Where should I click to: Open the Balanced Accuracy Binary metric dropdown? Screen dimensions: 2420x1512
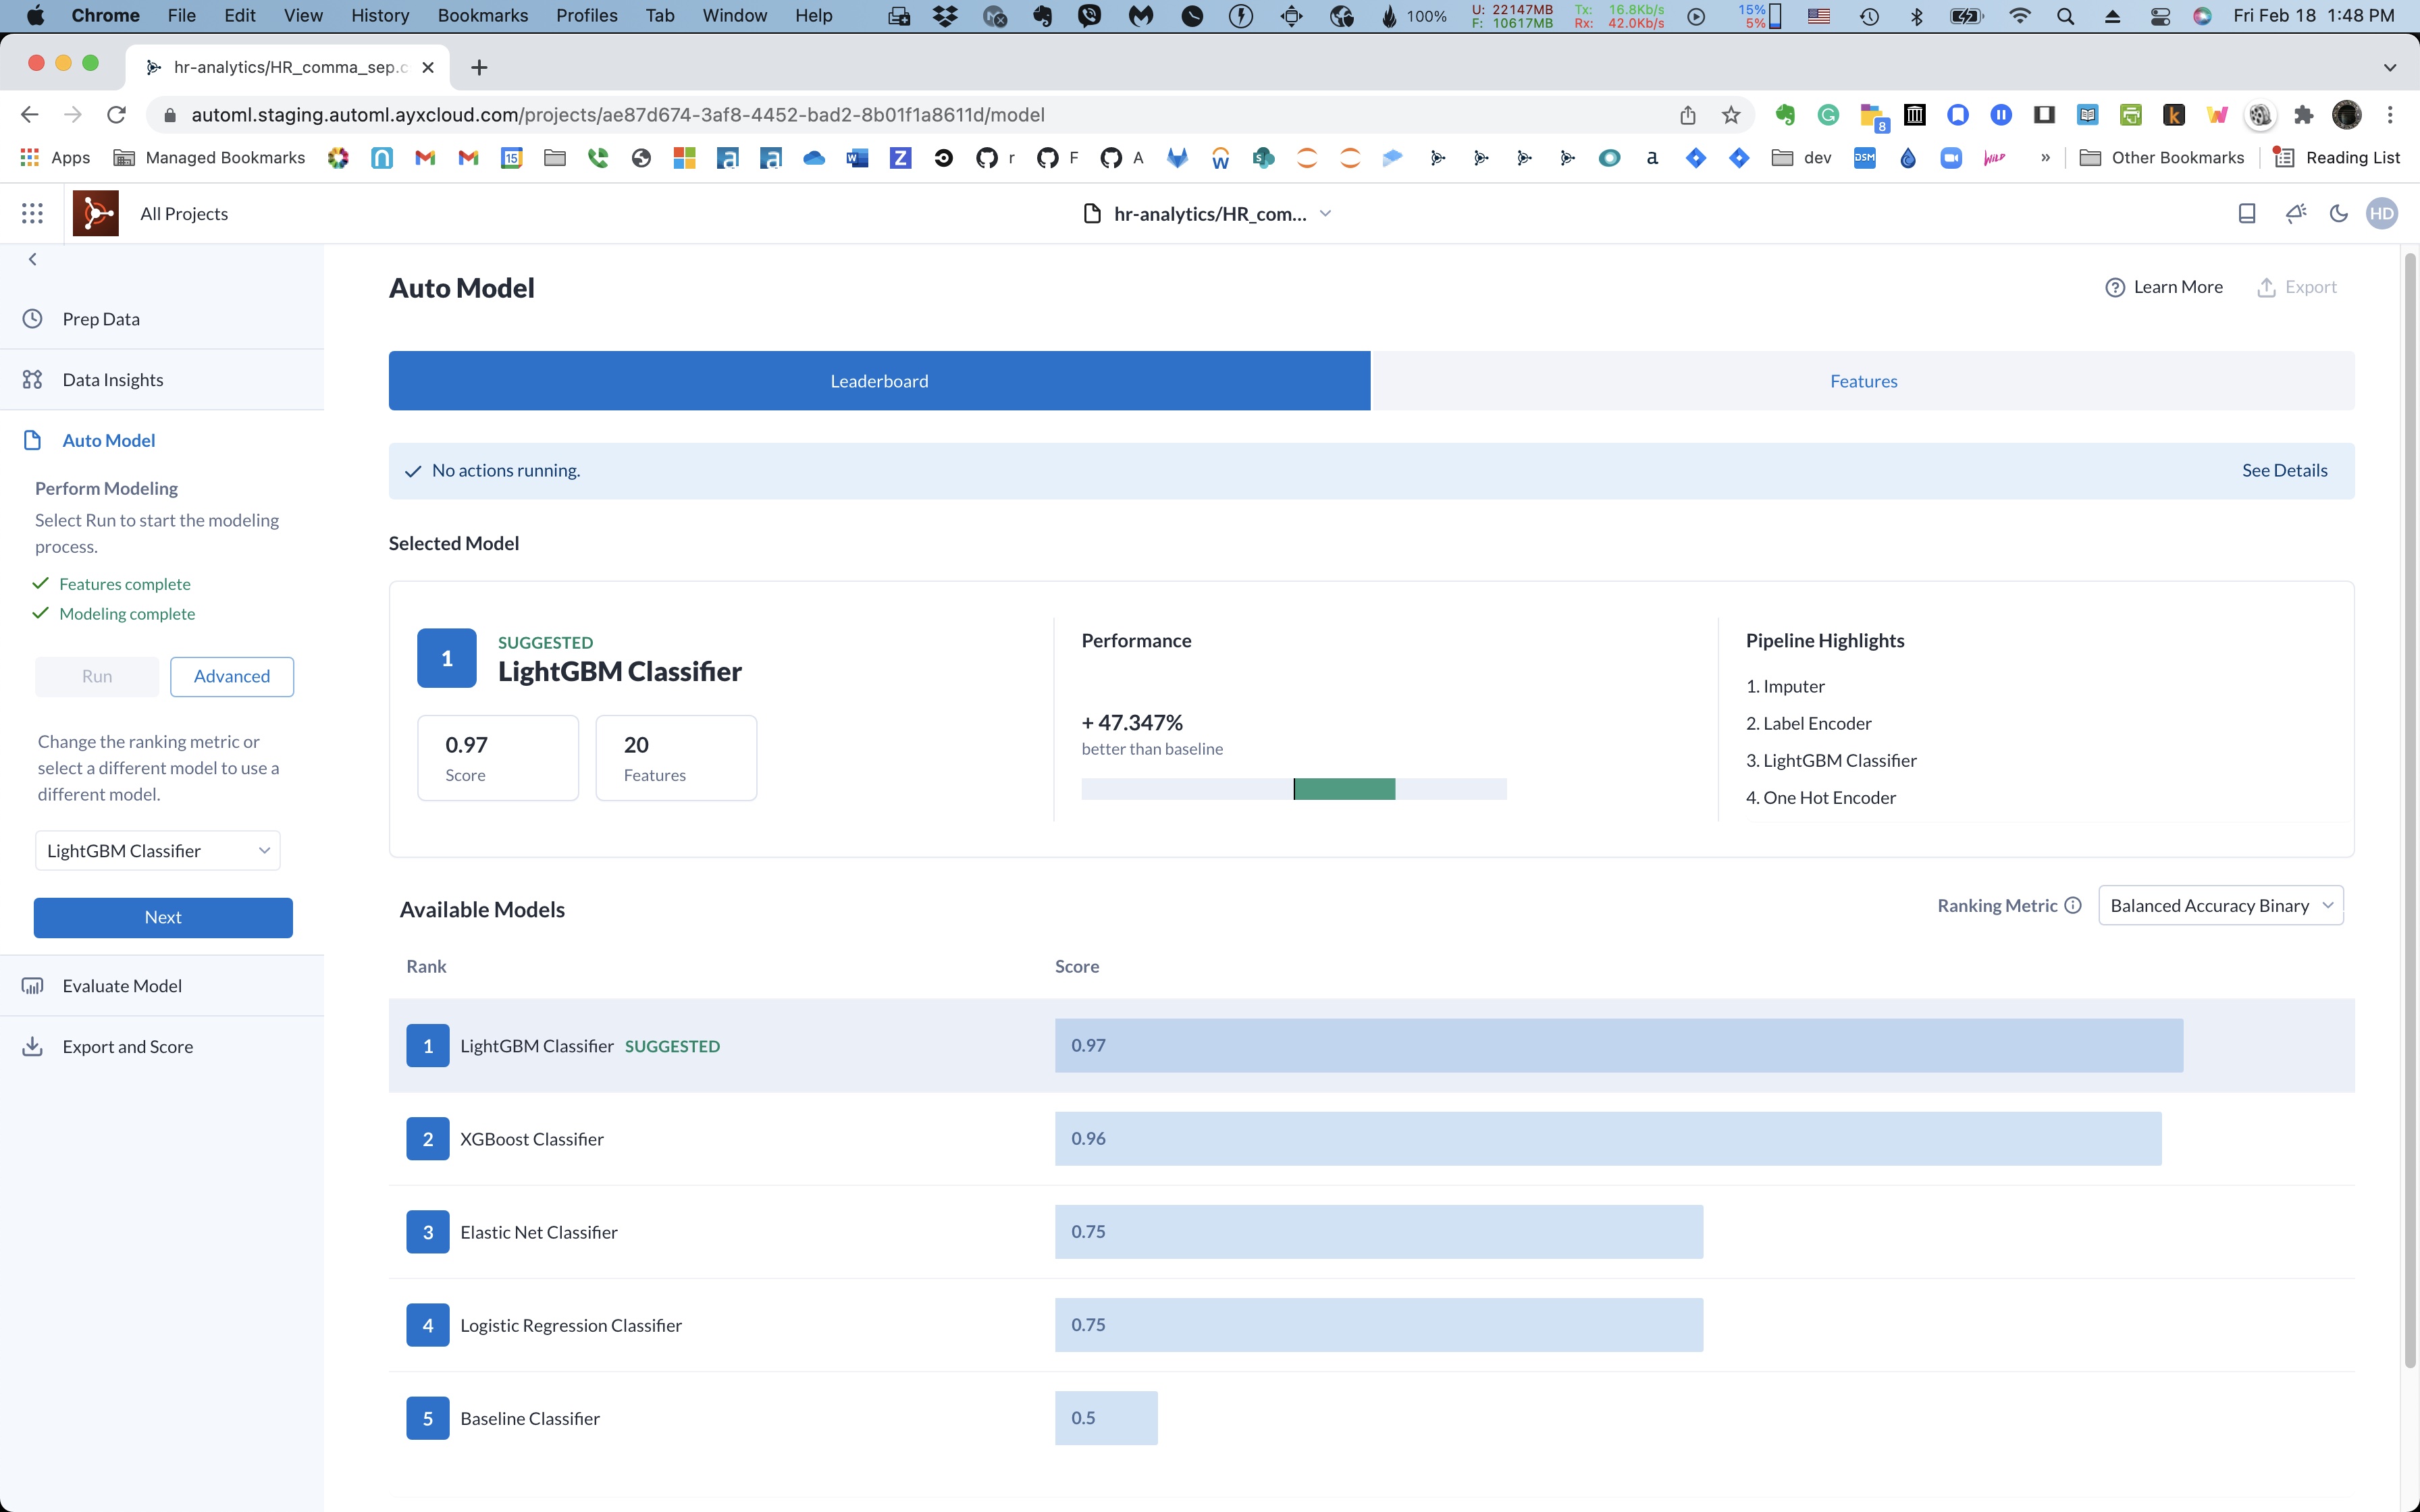click(x=2220, y=905)
